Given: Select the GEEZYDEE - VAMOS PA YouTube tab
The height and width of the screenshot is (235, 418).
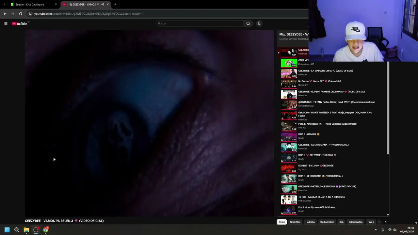Looking at the screenshot, I should (x=86, y=5).
